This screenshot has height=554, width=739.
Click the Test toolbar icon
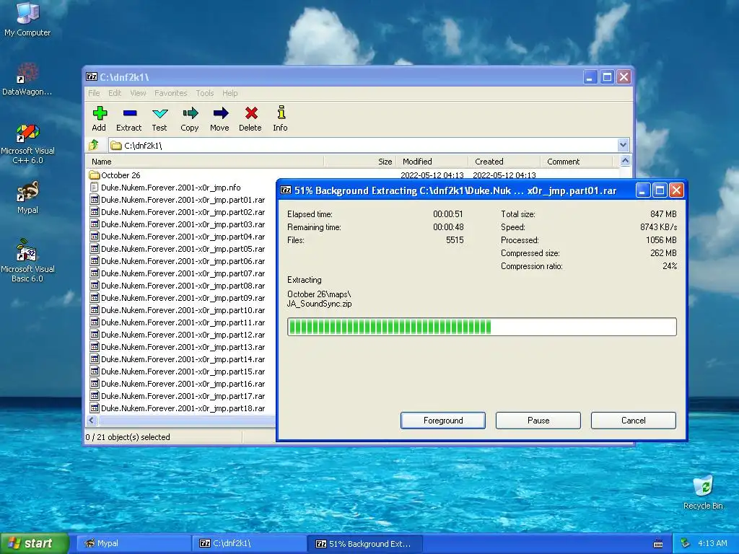pos(159,113)
